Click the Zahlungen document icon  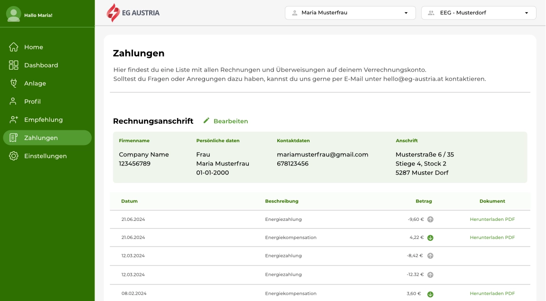(13, 137)
